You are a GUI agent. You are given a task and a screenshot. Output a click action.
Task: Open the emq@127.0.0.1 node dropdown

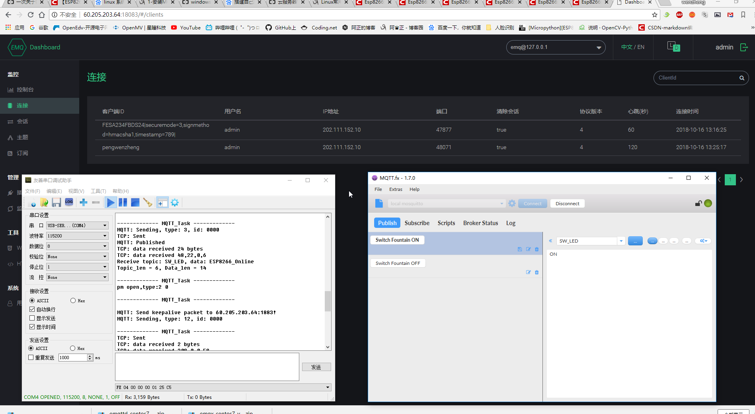tap(556, 47)
